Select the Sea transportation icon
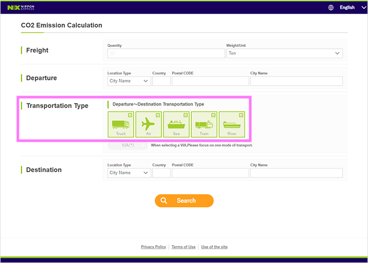Screen dimensions: 368x263 [x=176, y=125]
